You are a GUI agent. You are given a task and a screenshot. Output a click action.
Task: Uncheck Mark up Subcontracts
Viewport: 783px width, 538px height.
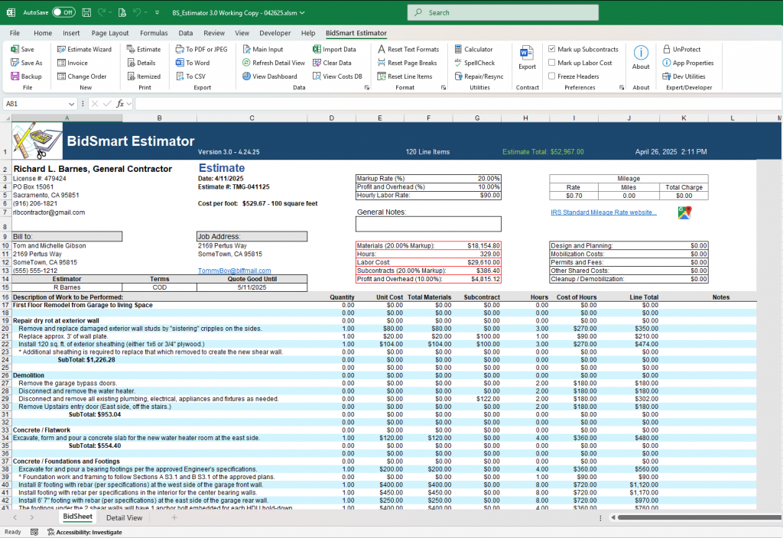coord(552,49)
